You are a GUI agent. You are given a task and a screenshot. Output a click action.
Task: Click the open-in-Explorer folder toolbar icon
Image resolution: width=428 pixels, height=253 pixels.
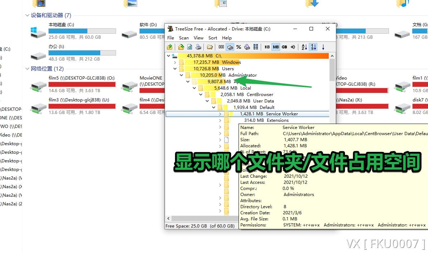coord(210,47)
